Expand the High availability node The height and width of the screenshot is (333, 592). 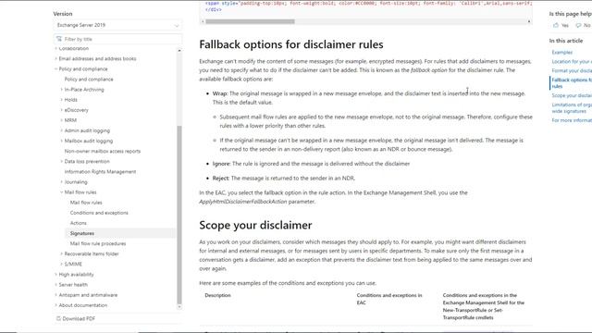pos(55,275)
